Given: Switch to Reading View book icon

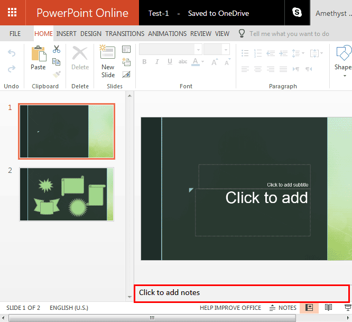Looking at the screenshot, I should [x=328, y=307].
